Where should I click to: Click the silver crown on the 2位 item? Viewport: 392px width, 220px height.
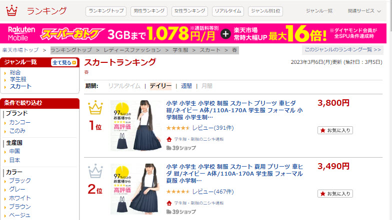95,171
